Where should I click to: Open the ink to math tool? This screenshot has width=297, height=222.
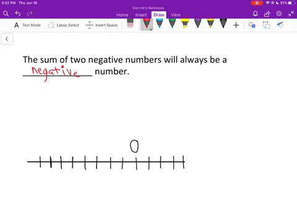tap(280, 25)
